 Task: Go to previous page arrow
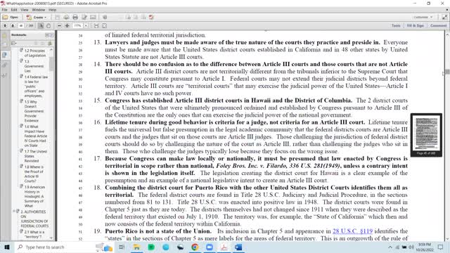[x=5, y=26]
